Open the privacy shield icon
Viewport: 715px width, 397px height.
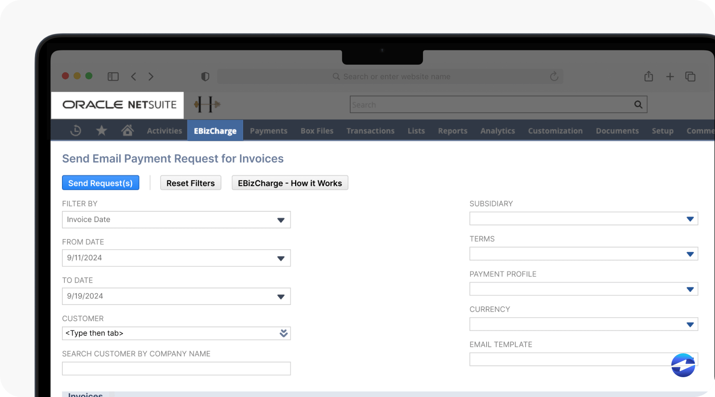tap(205, 76)
